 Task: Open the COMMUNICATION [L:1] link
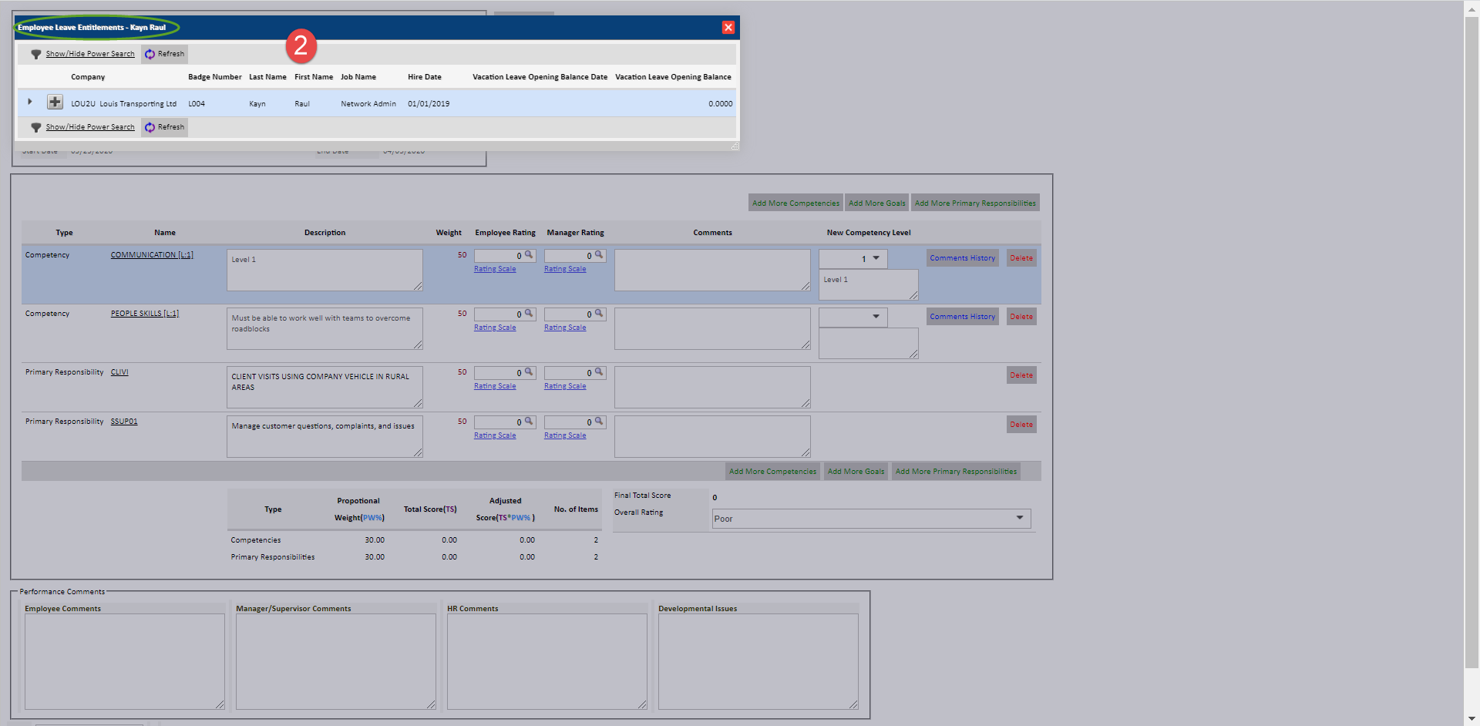tap(152, 255)
